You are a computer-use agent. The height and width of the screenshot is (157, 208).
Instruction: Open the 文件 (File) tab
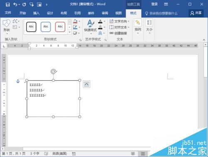pyautogui.click(x=8, y=13)
